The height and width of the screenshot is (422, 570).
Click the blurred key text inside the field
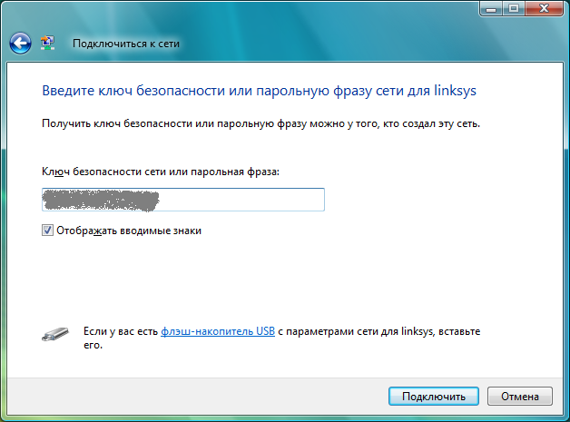101,200
